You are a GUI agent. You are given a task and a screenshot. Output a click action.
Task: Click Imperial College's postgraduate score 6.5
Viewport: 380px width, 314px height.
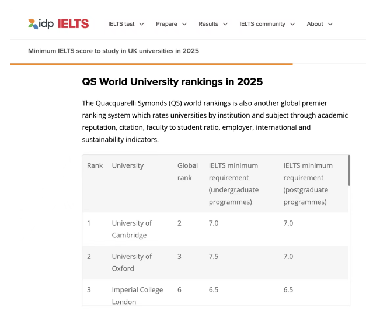[288, 289]
